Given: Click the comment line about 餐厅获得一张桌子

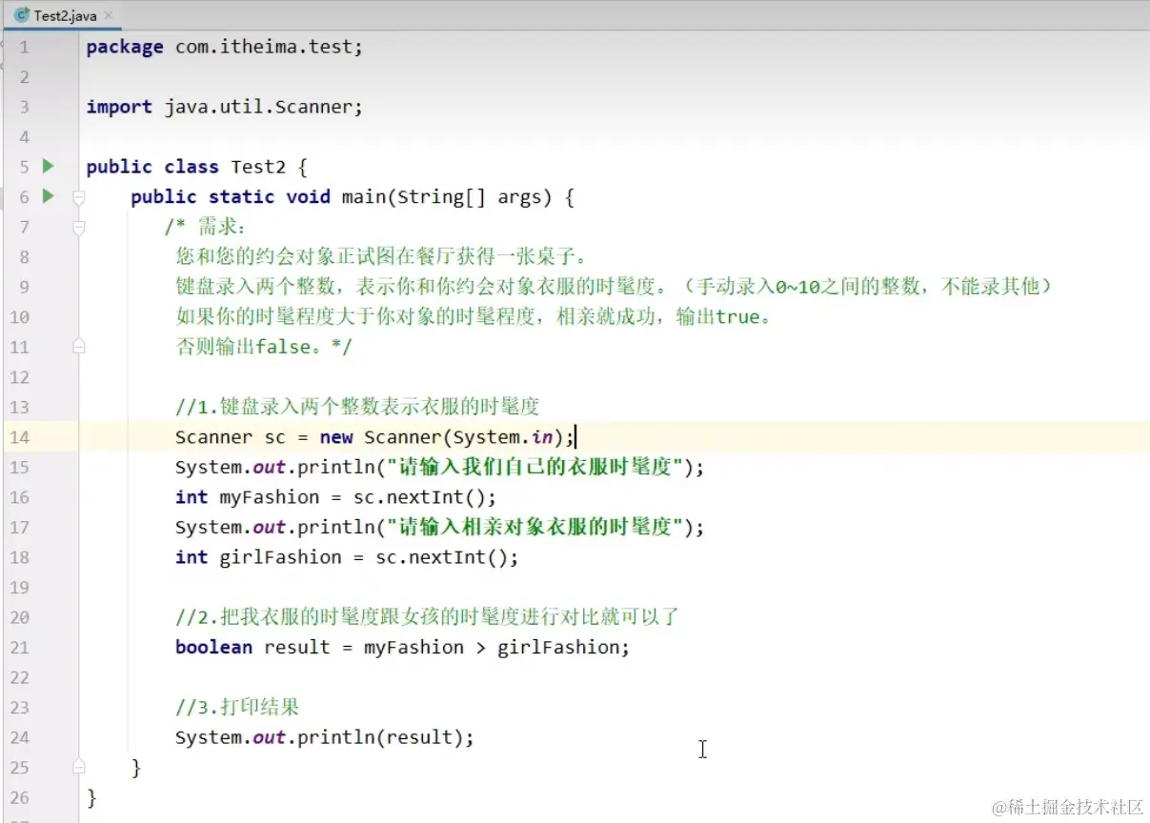Looking at the screenshot, I should [x=380, y=257].
